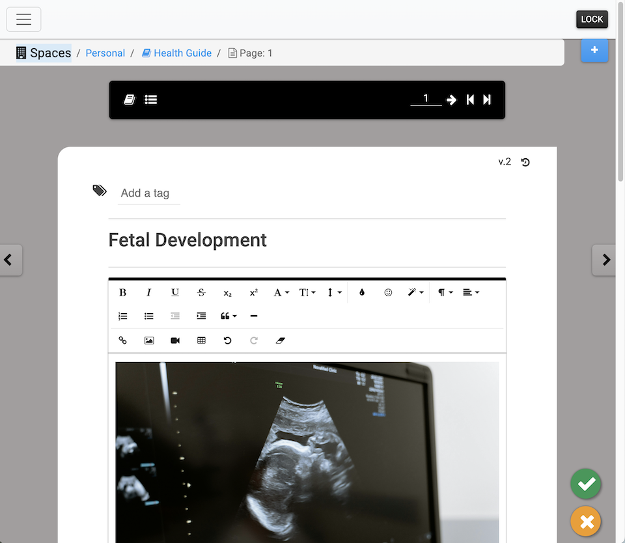This screenshot has width=625, height=543.
Task: Toggle underline formatting
Action: click(175, 292)
